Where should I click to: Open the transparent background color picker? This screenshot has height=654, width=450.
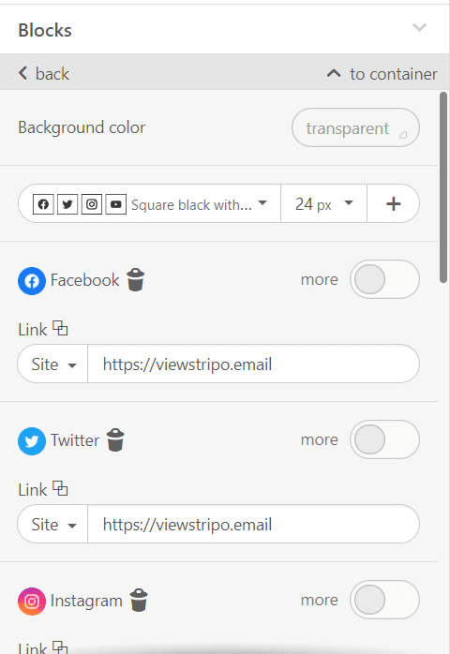[355, 127]
